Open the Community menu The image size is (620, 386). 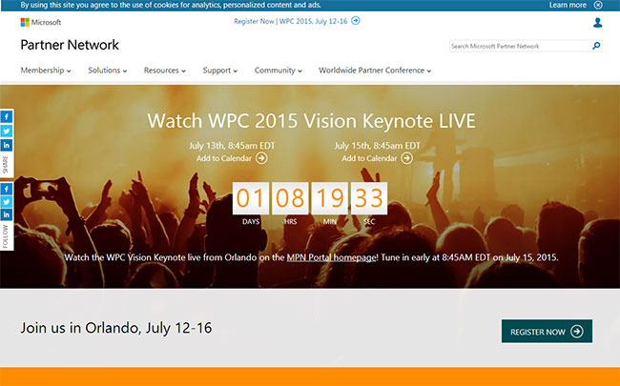click(278, 71)
